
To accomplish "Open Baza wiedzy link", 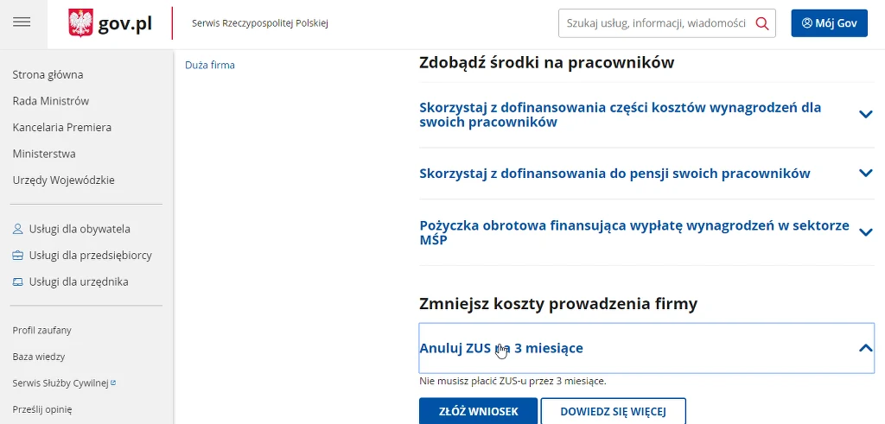I will [38, 357].
